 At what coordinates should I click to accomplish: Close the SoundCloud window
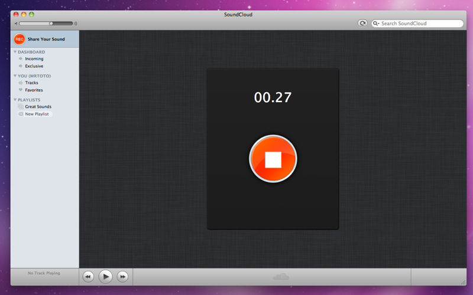[16, 14]
